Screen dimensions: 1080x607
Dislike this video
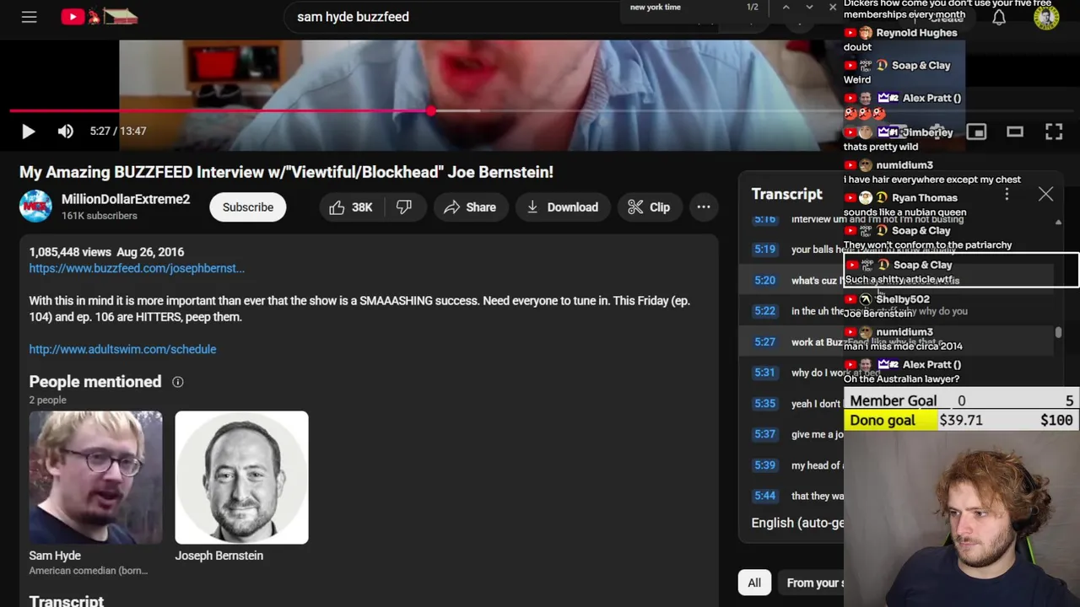point(404,207)
